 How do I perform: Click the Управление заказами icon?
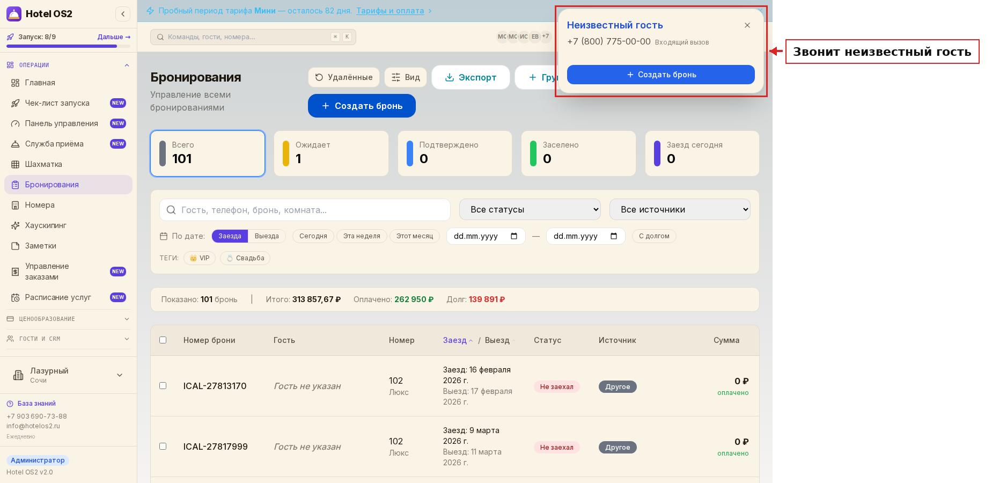(x=16, y=272)
